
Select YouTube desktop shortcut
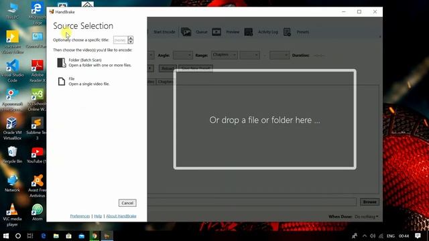tap(37, 155)
